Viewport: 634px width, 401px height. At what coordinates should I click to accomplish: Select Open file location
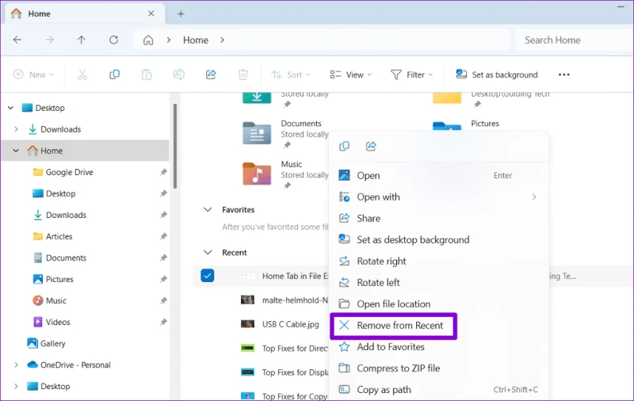click(x=439, y=304)
